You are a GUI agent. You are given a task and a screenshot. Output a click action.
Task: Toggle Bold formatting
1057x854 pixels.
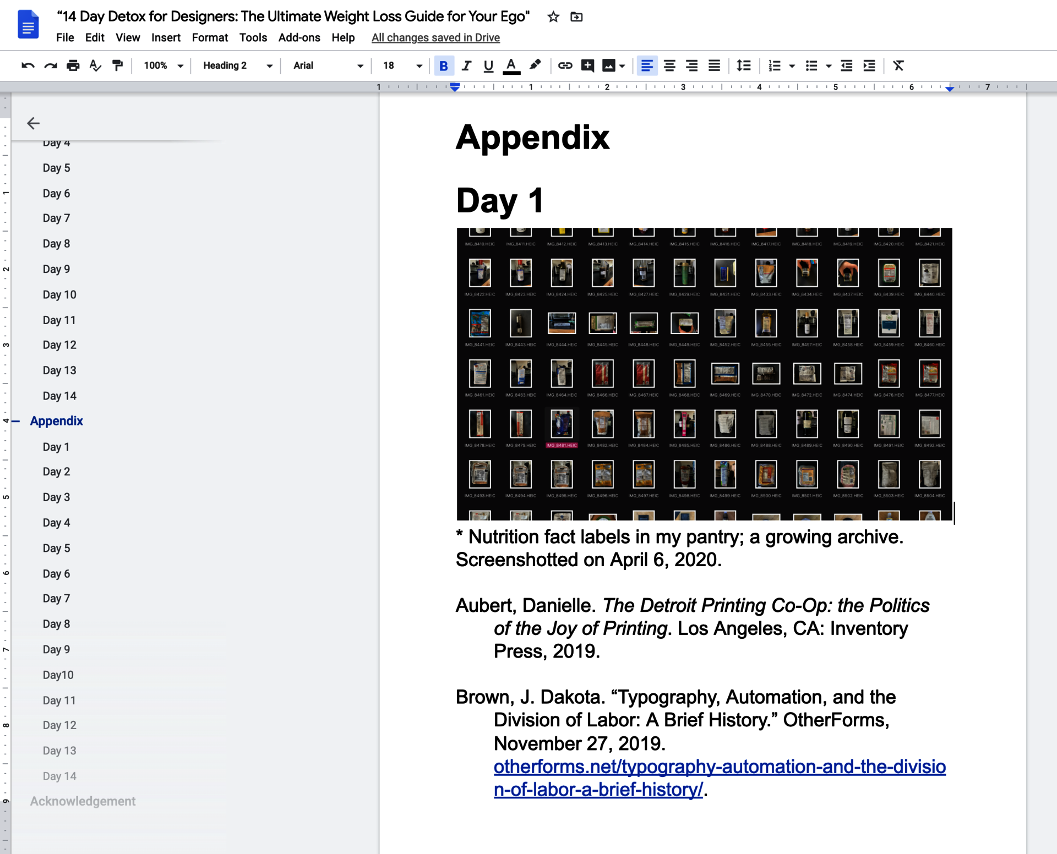(x=444, y=66)
